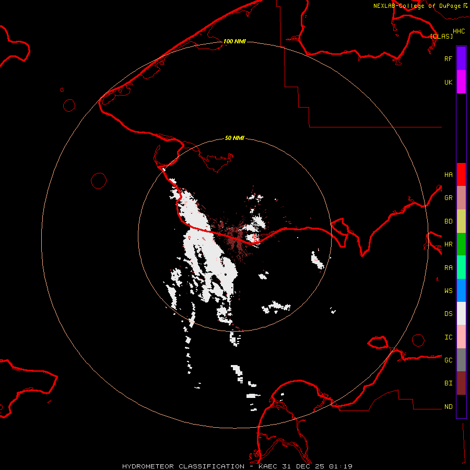Click the ND black legend swatch

[x=461, y=406]
